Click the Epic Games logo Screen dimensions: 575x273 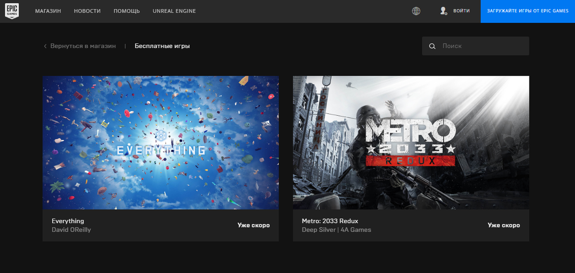coord(12,11)
